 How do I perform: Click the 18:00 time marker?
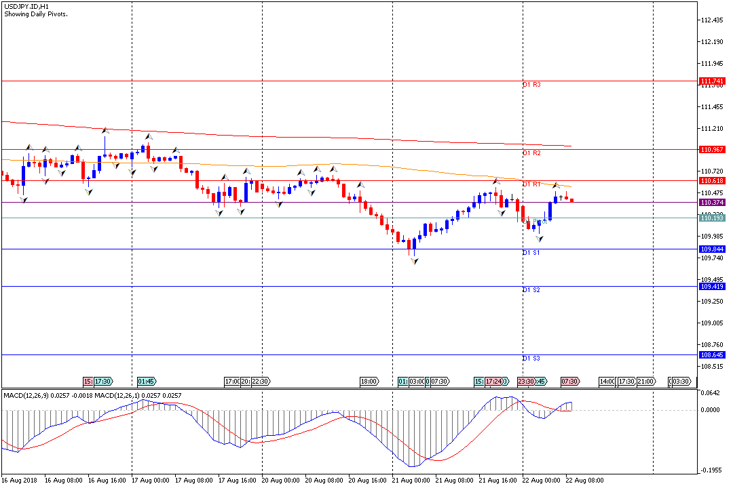pyautogui.click(x=369, y=382)
